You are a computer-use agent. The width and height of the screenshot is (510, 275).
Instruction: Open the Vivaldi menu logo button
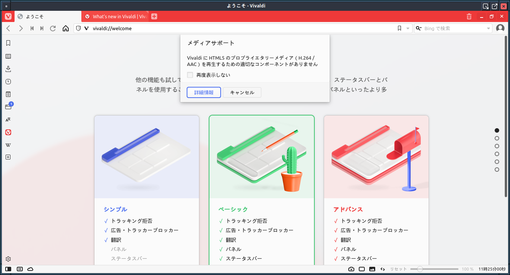tap(8, 16)
